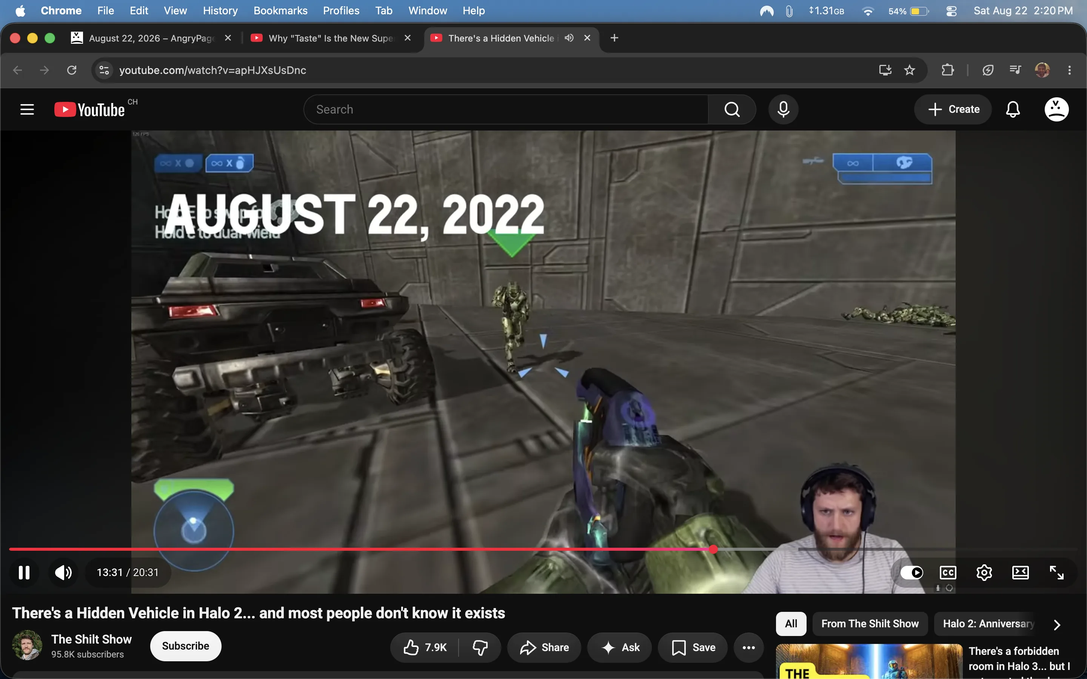Screen dimensions: 1087x679
Task: Like the video with thumbs up
Action: 425,648
